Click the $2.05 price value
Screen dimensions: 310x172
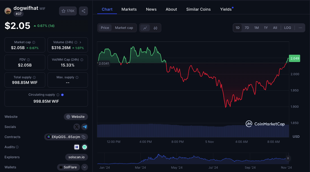click(x=17, y=26)
